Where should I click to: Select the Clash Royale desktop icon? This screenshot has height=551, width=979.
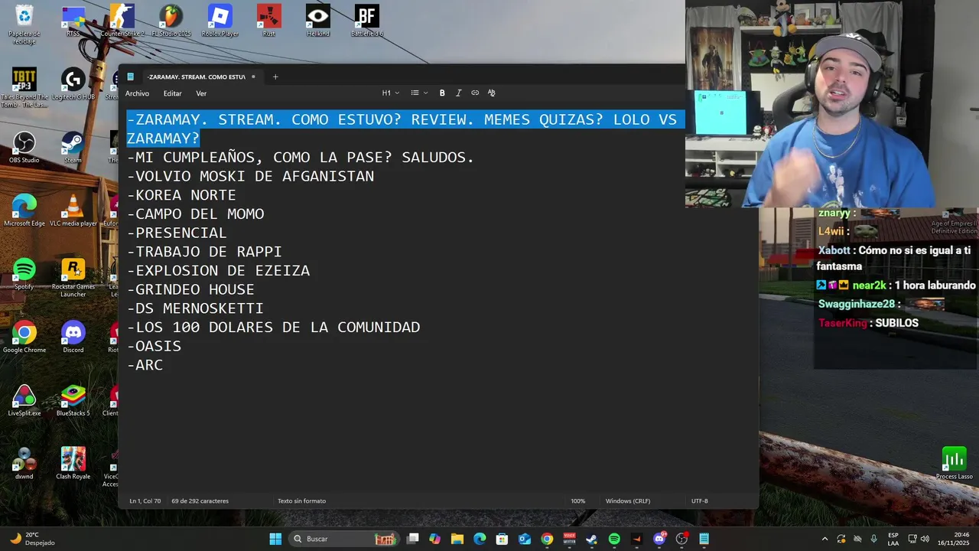point(73,463)
